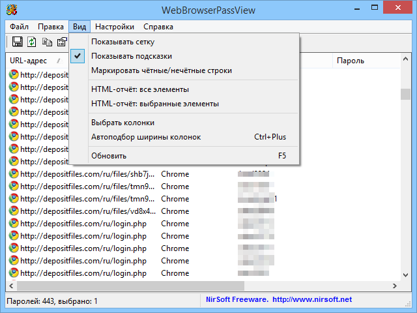This screenshot has height=313, width=417.
Task: Click the Chrome cell in the shb7j row
Action: pyautogui.click(x=175, y=174)
